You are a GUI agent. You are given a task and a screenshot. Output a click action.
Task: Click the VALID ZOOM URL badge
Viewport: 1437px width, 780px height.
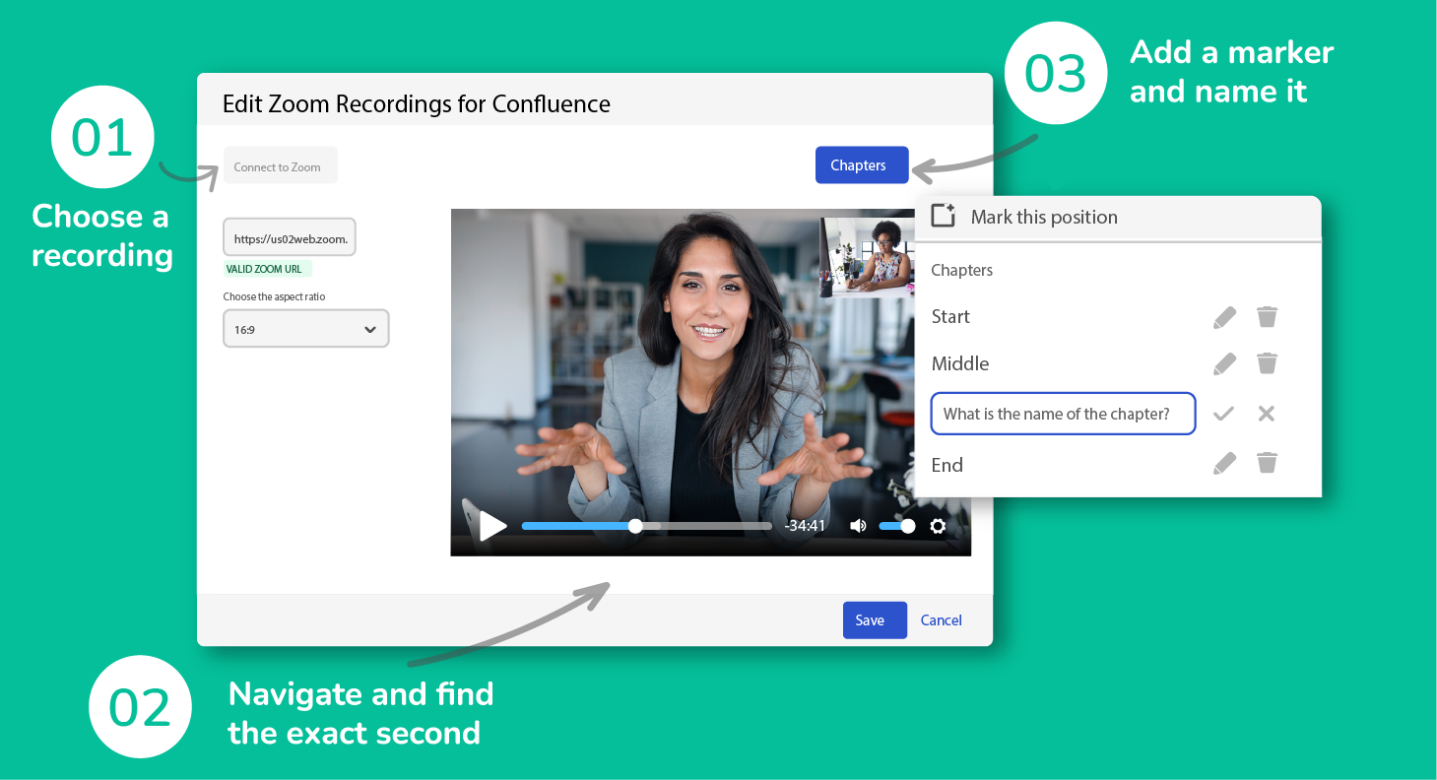pyautogui.click(x=268, y=269)
